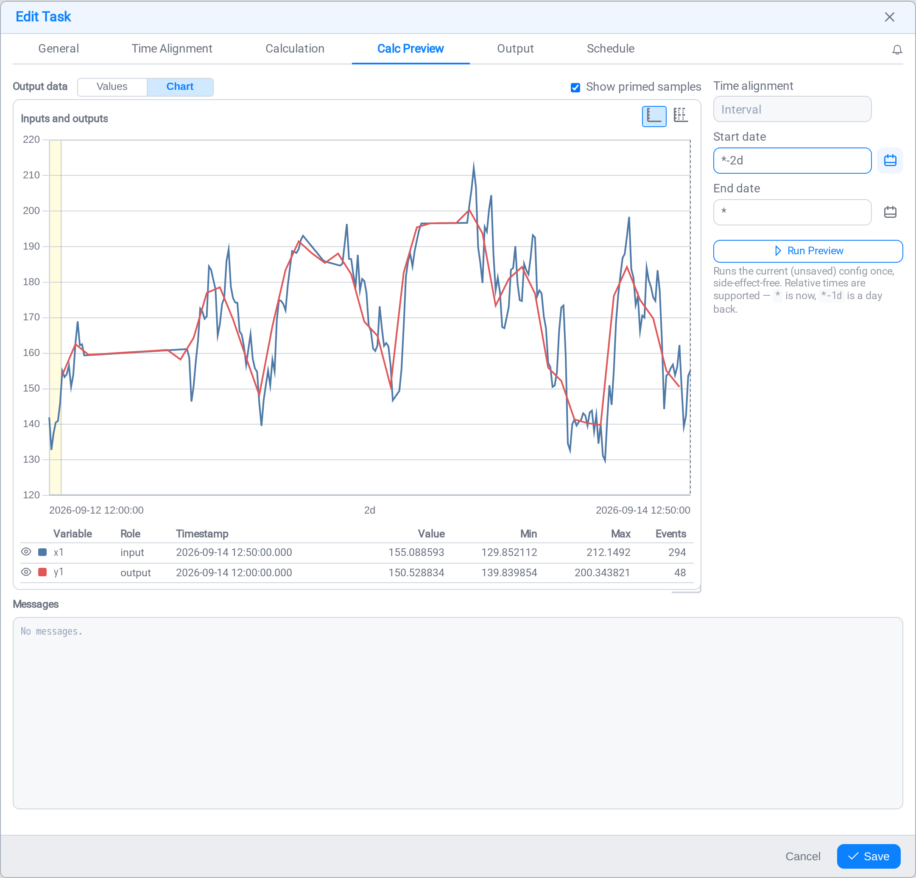Focus the End date field

click(x=792, y=212)
